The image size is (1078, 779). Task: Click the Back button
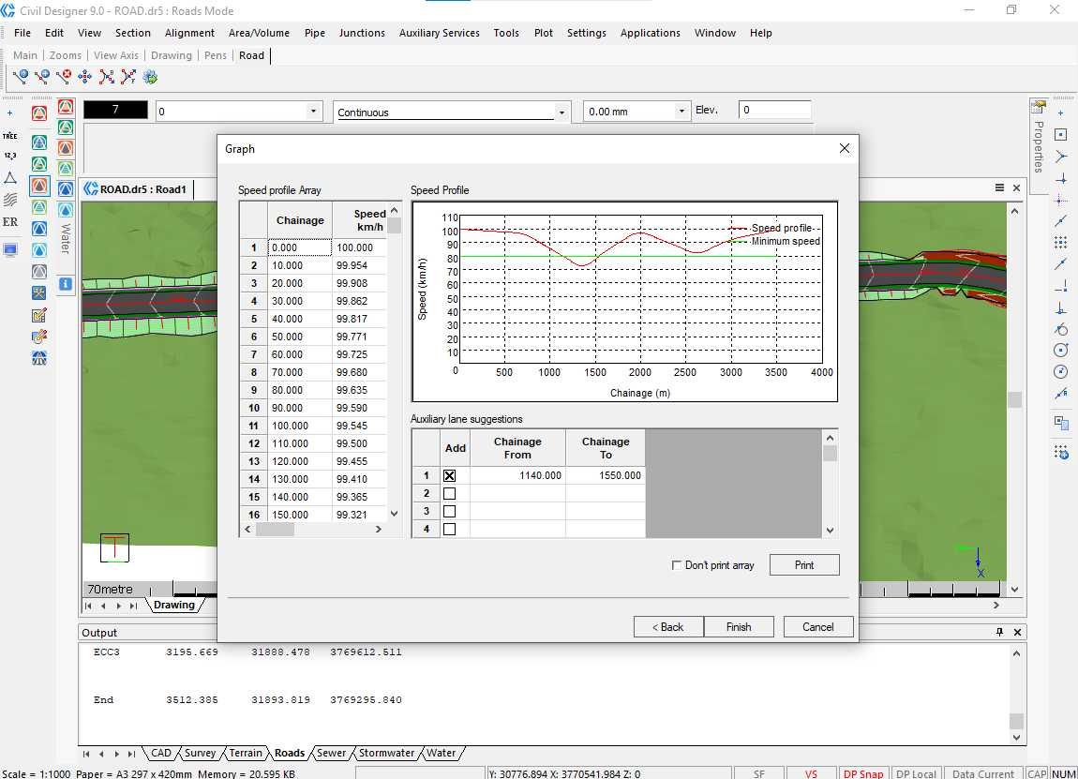(668, 627)
